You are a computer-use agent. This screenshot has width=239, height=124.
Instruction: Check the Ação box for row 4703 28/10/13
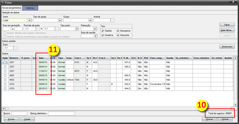pyautogui.click(x=5, y=89)
